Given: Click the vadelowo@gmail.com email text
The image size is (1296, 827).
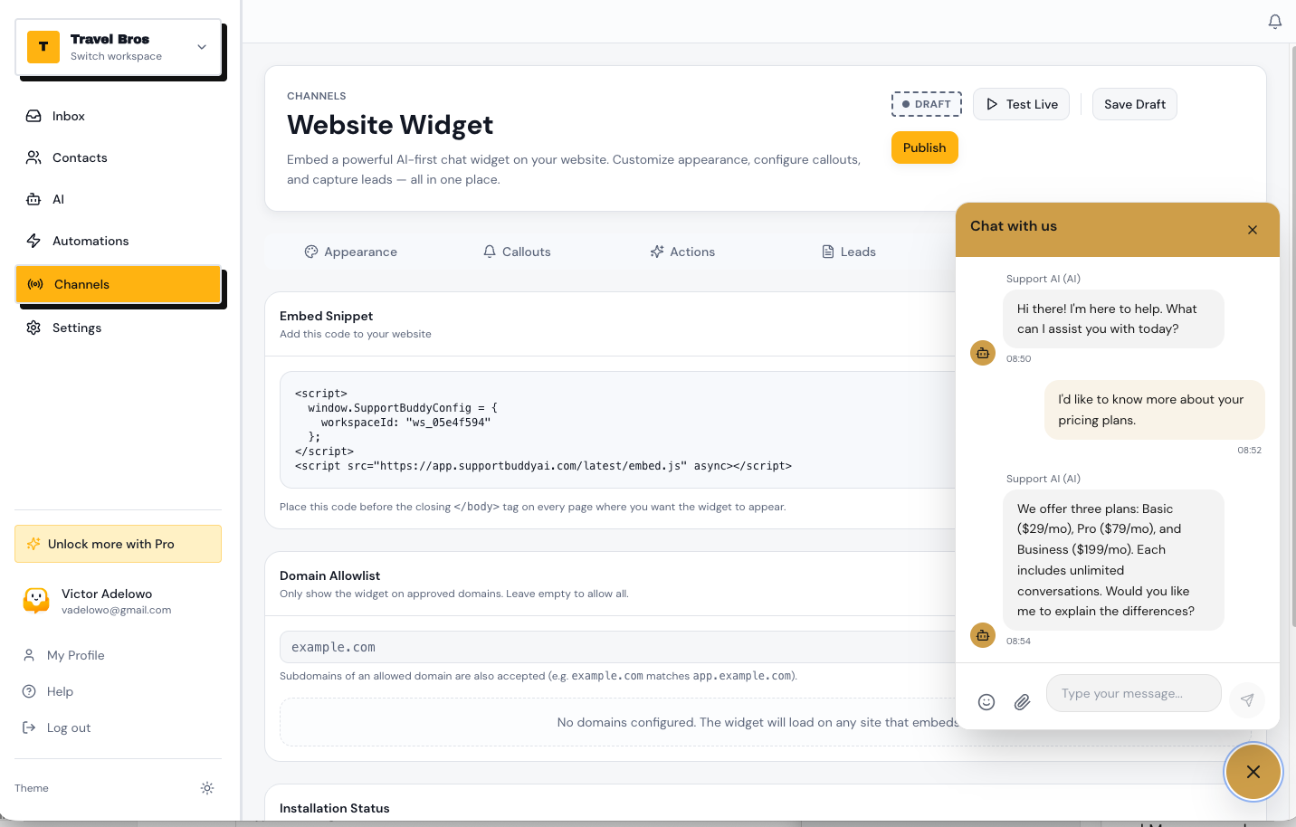Looking at the screenshot, I should (x=116, y=610).
